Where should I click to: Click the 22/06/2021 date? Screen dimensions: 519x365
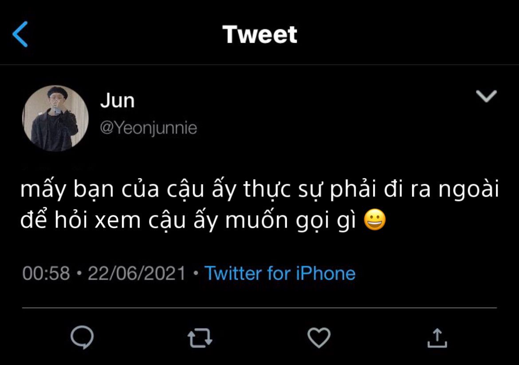tap(136, 274)
